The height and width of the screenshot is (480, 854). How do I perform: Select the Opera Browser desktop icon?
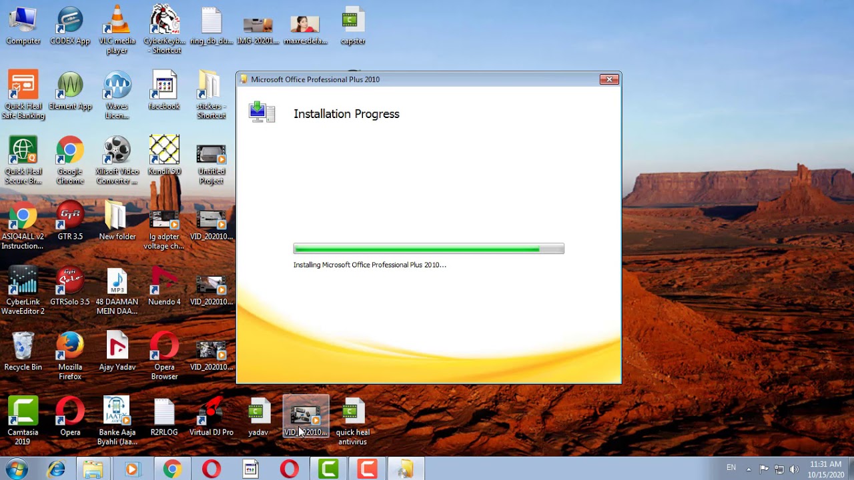[164, 357]
